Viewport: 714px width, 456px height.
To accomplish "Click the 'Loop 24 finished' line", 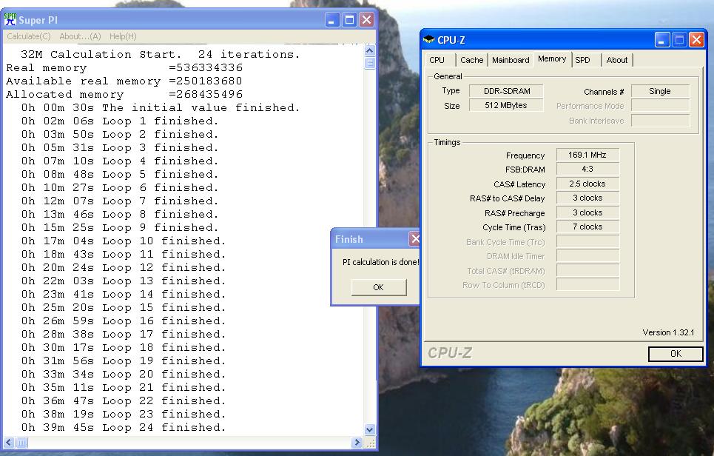I will (x=124, y=427).
